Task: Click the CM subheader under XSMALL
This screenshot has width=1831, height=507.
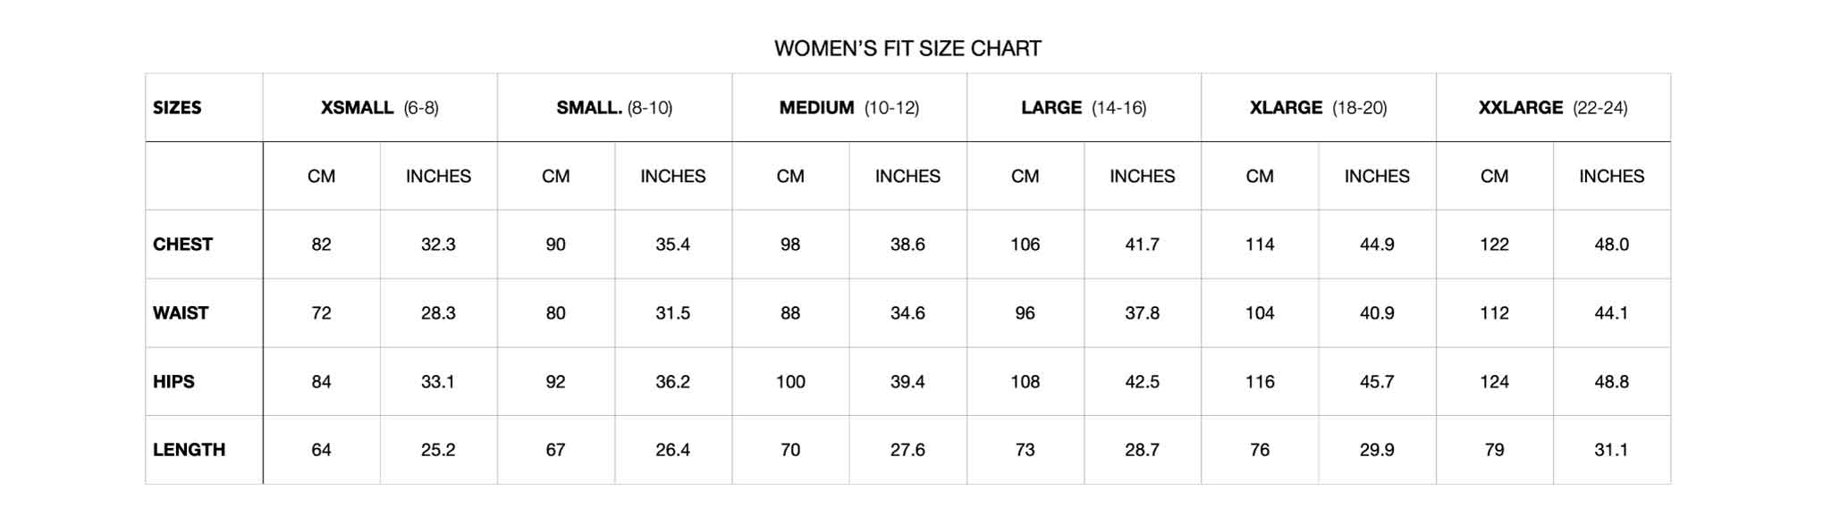Action: 321,177
